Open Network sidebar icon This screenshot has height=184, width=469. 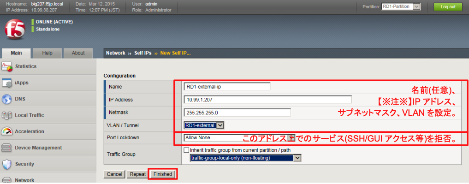(x=6, y=180)
